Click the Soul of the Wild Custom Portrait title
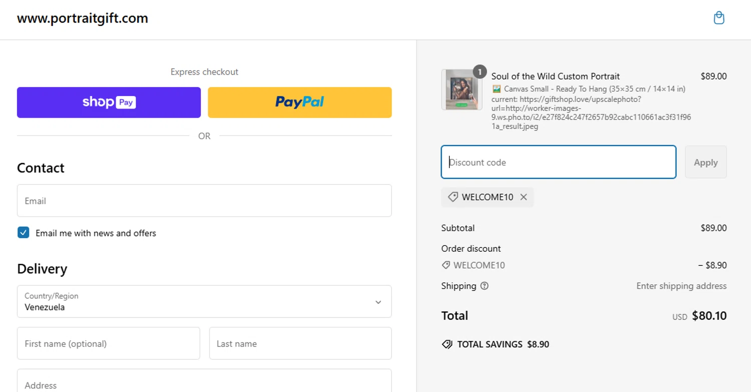Viewport: 751px width, 392px height. (556, 76)
